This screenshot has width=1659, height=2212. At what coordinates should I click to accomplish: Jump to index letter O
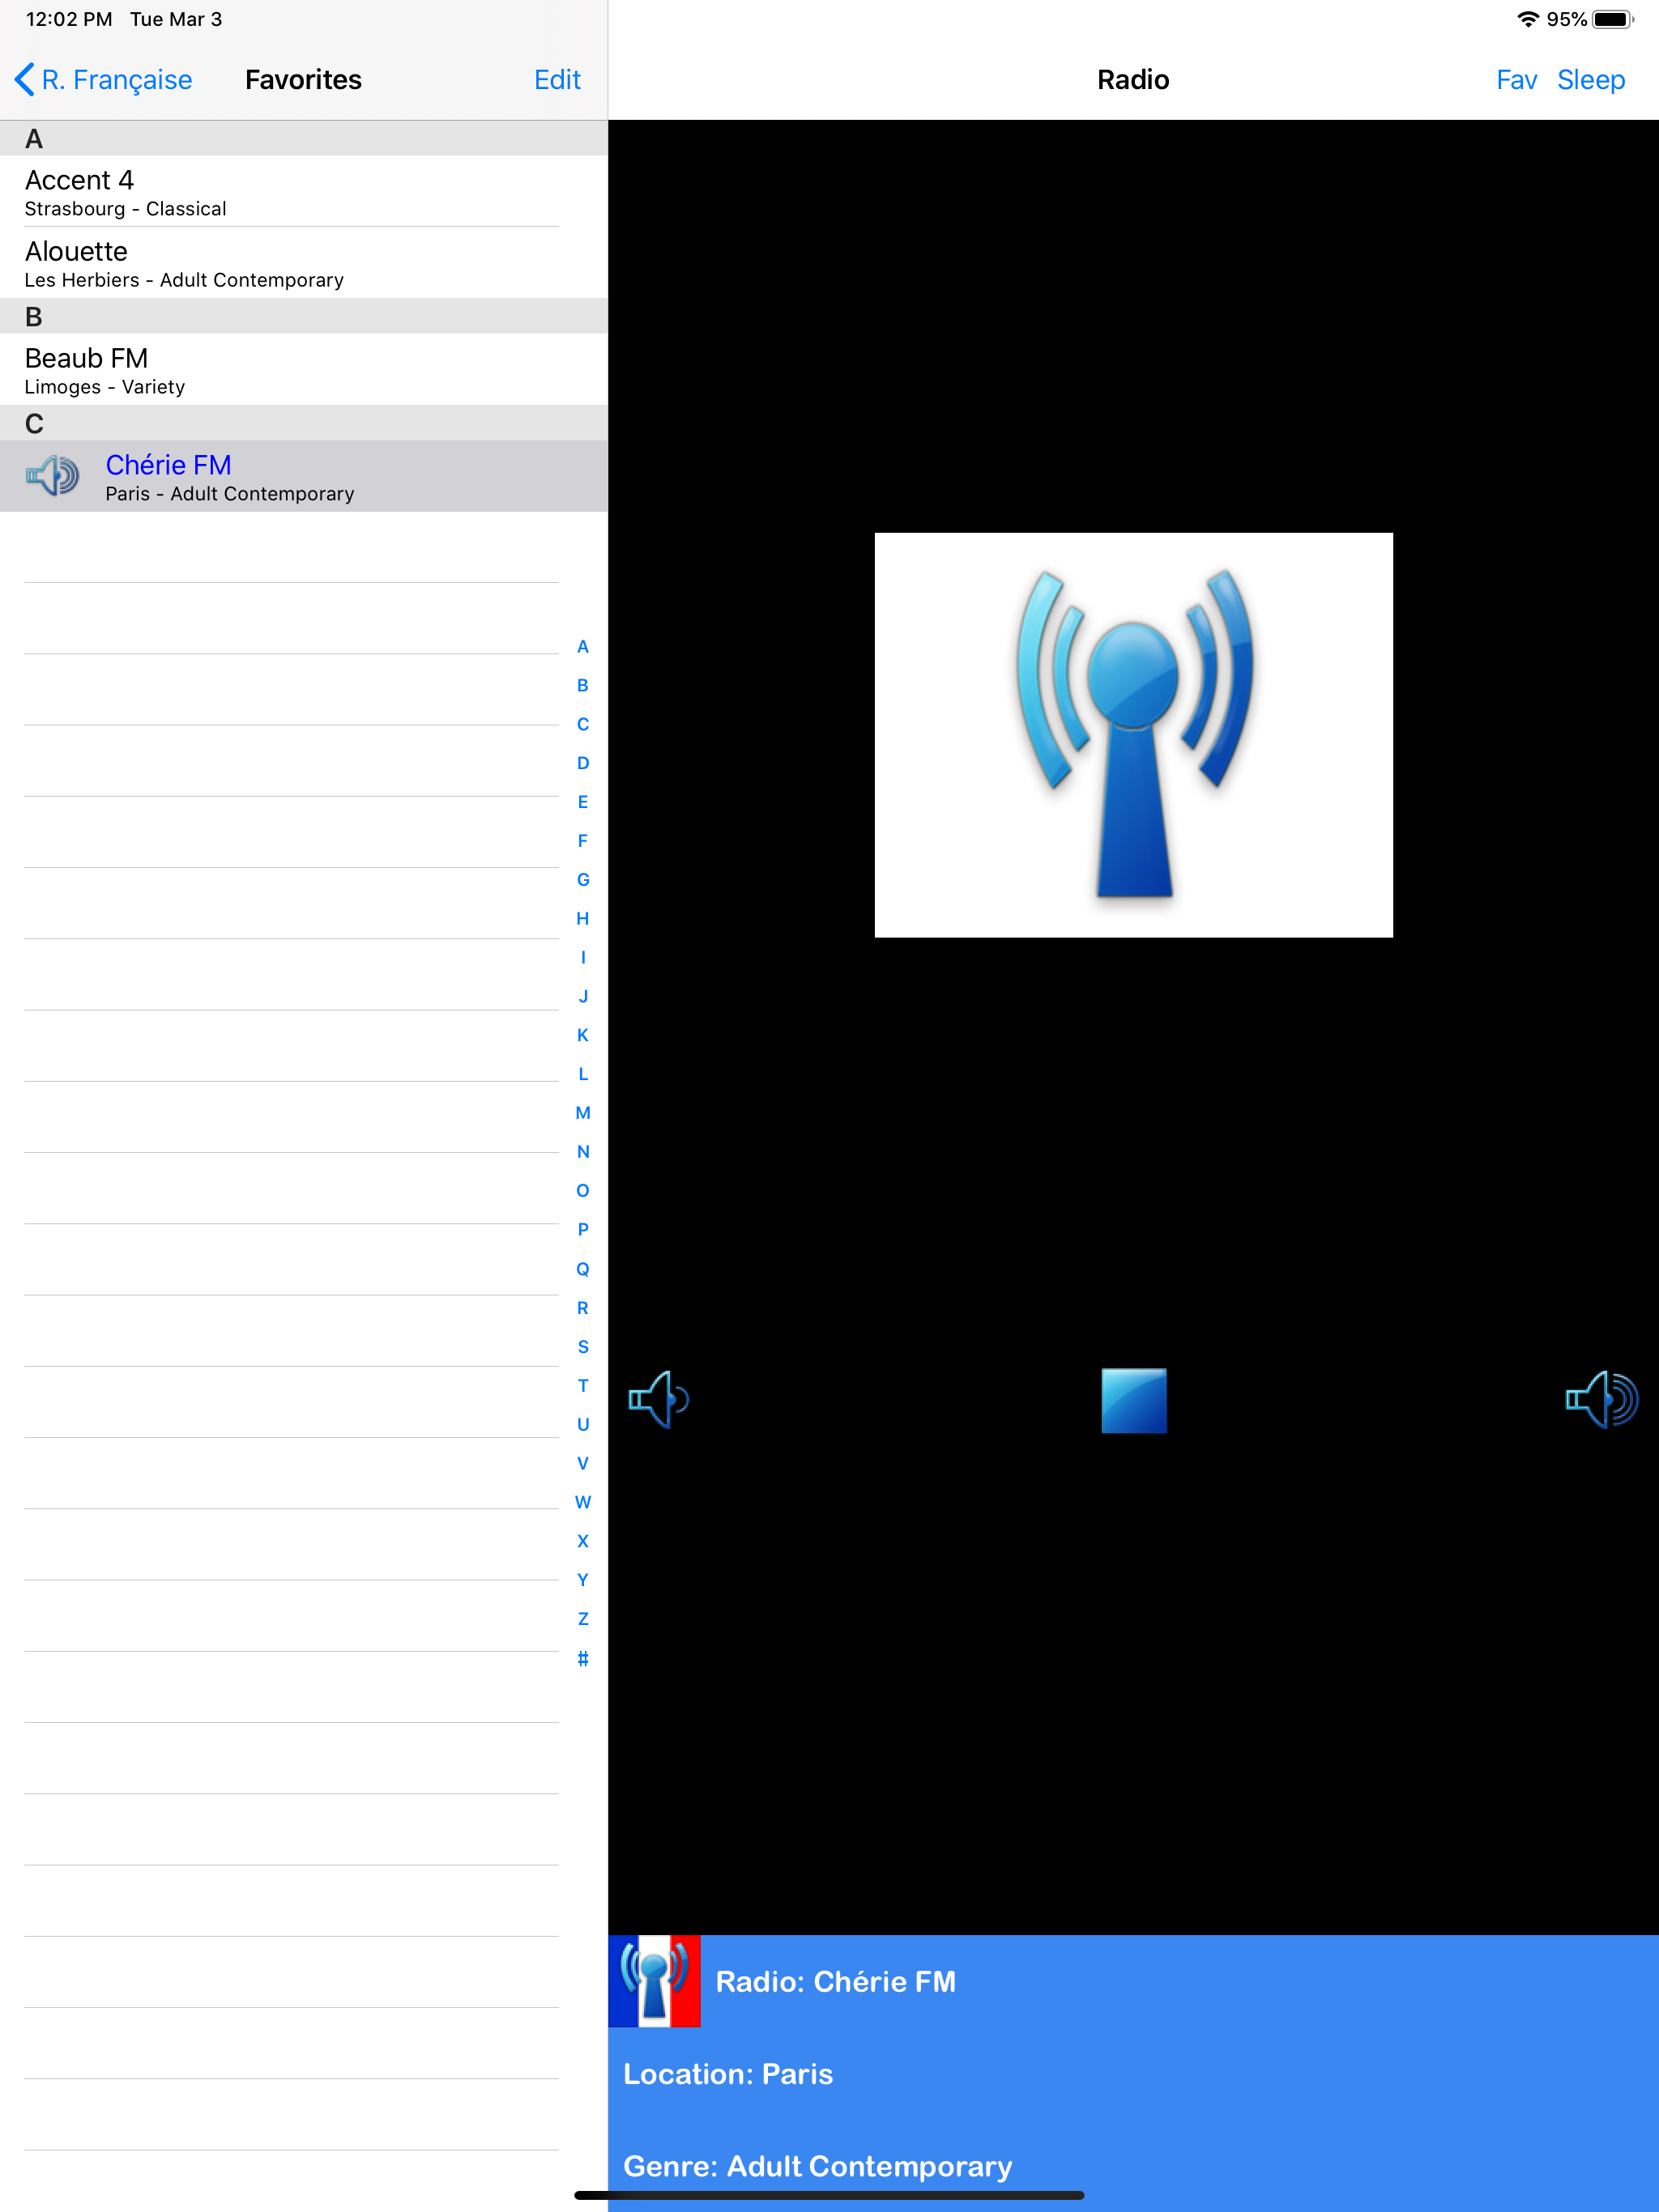point(583,1191)
